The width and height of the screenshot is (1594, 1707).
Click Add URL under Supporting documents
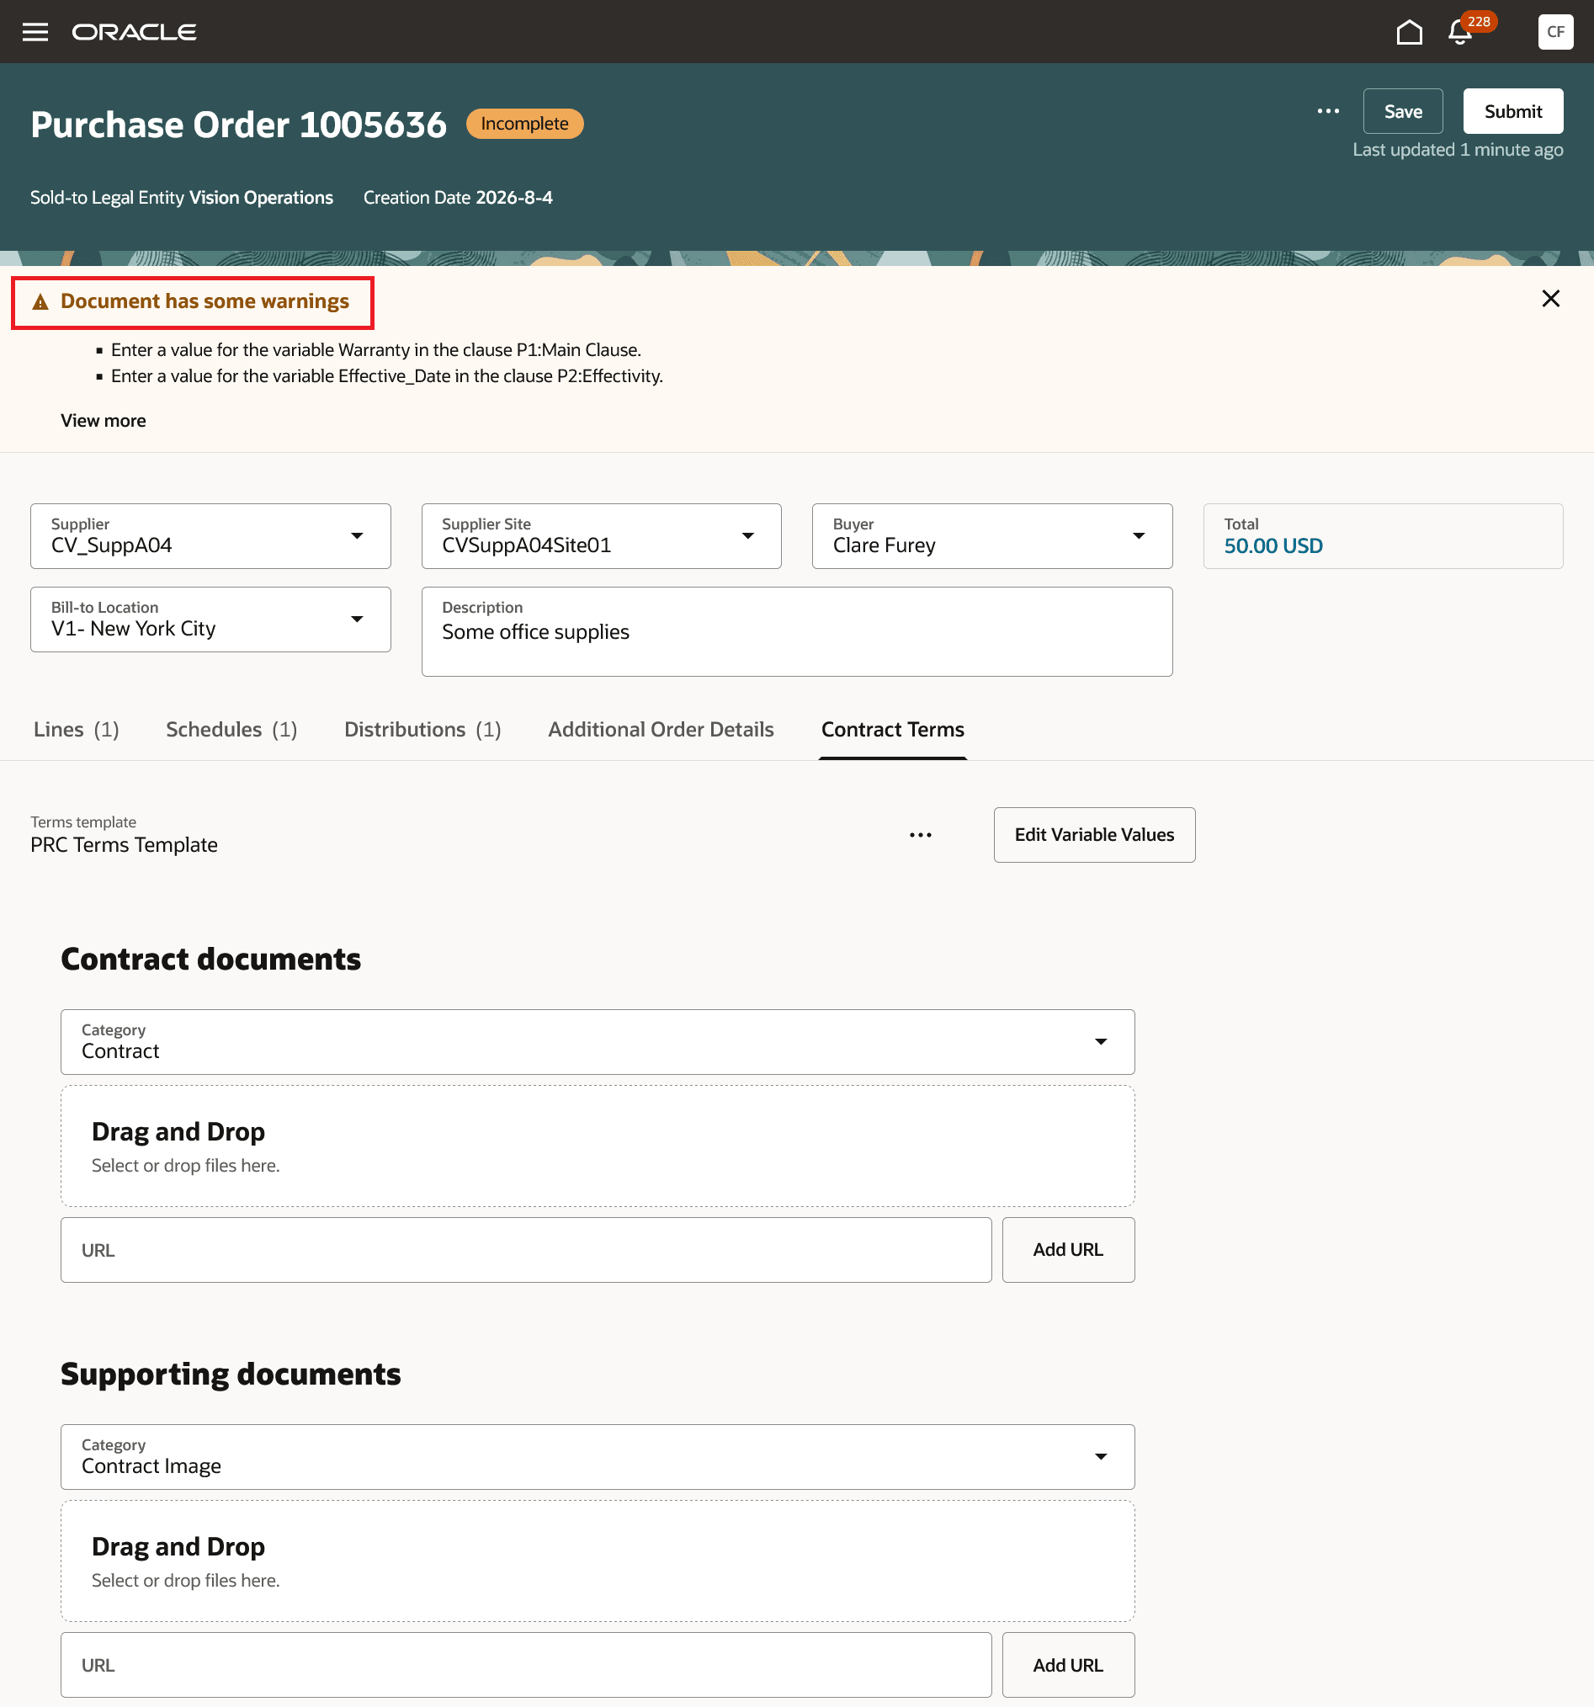click(1068, 1665)
